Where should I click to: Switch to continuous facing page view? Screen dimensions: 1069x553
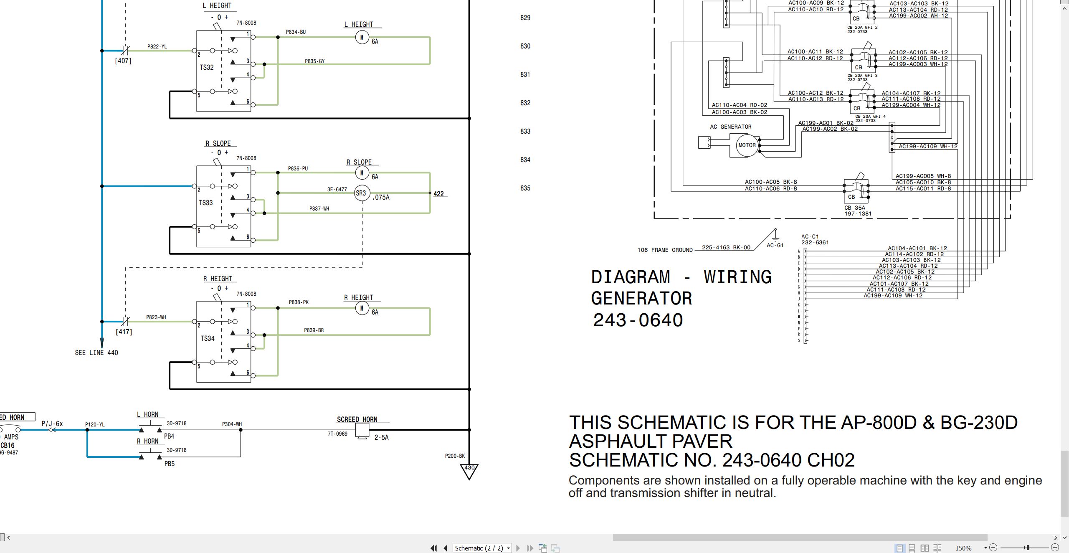click(937, 548)
